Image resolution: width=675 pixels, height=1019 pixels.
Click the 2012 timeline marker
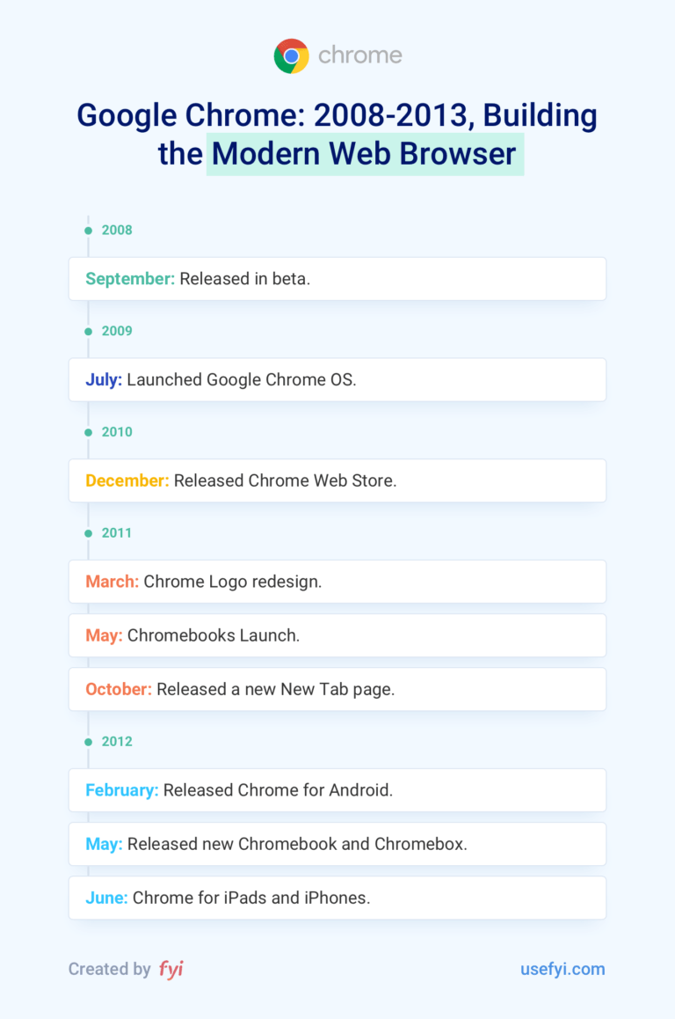click(89, 742)
